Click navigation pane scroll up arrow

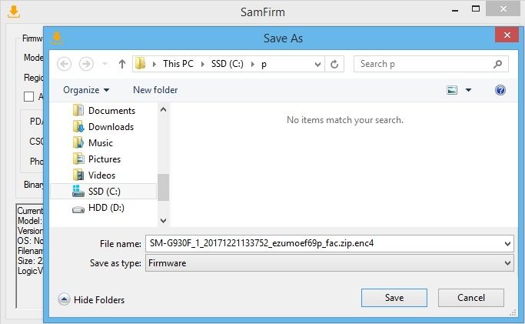point(163,109)
